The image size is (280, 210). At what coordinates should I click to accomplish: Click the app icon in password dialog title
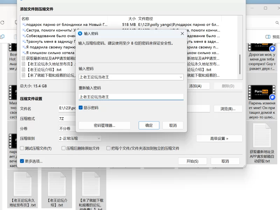(80, 34)
